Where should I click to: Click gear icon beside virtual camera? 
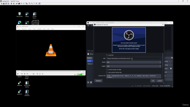tap(171, 69)
